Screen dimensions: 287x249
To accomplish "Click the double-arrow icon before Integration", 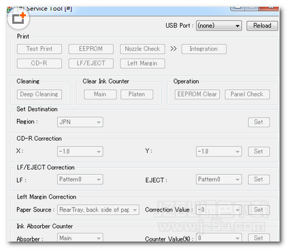I will tap(173, 49).
